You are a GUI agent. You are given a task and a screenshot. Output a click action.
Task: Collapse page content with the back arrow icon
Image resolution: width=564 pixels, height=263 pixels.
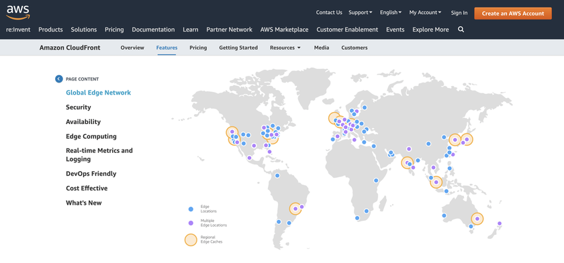59,79
